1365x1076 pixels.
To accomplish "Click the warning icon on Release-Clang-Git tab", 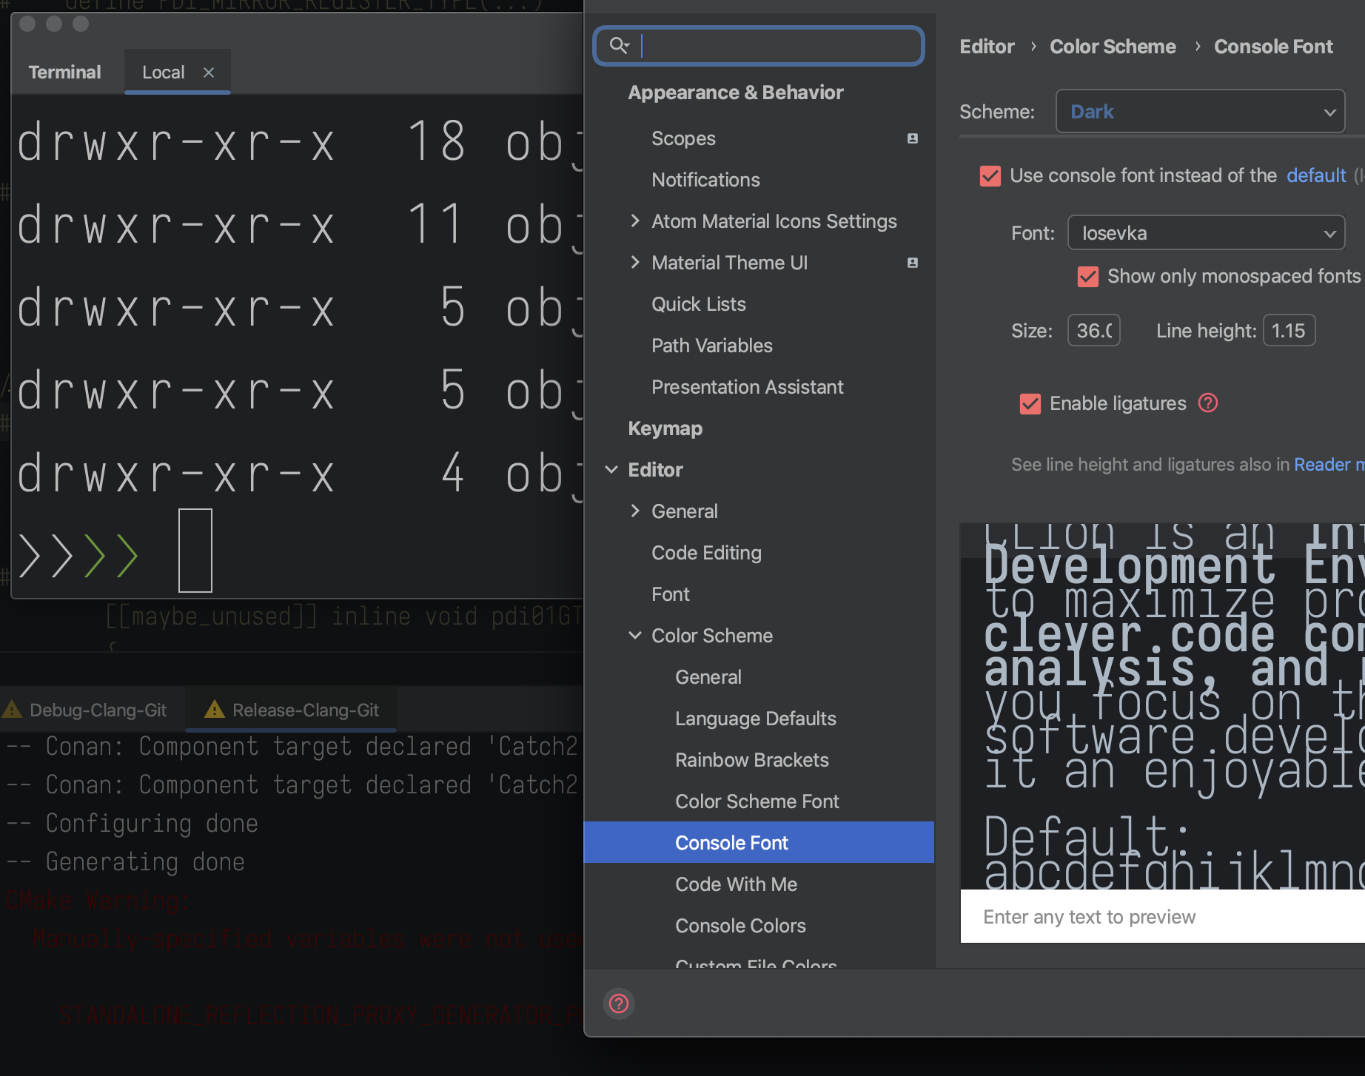I will click(214, 709).
